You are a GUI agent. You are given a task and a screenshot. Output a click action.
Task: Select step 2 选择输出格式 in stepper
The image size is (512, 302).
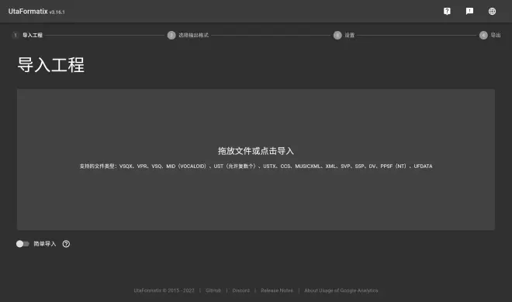[x=188, y=35]
